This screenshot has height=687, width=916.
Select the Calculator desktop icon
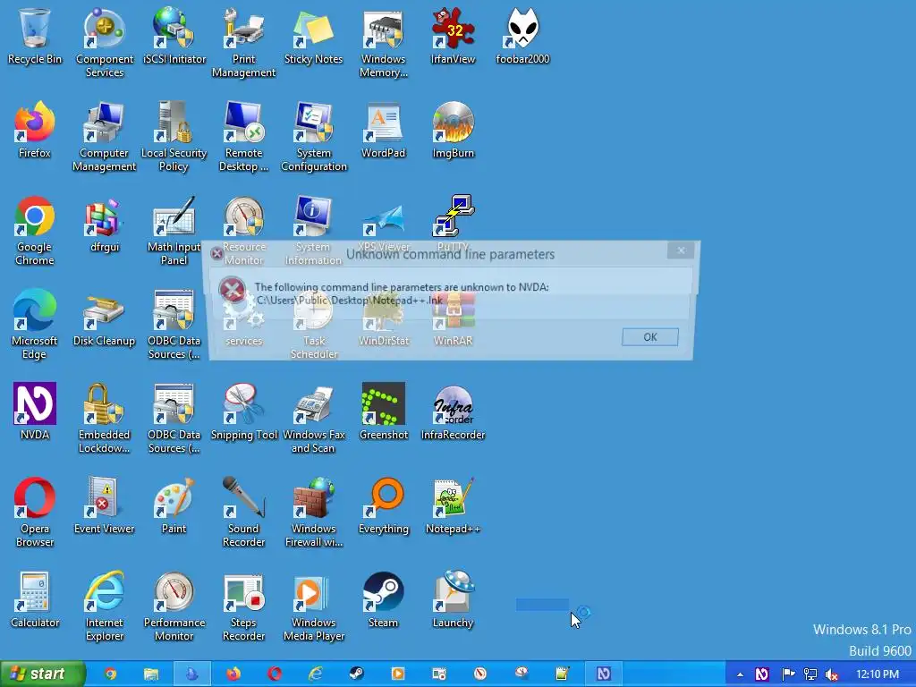35,600
